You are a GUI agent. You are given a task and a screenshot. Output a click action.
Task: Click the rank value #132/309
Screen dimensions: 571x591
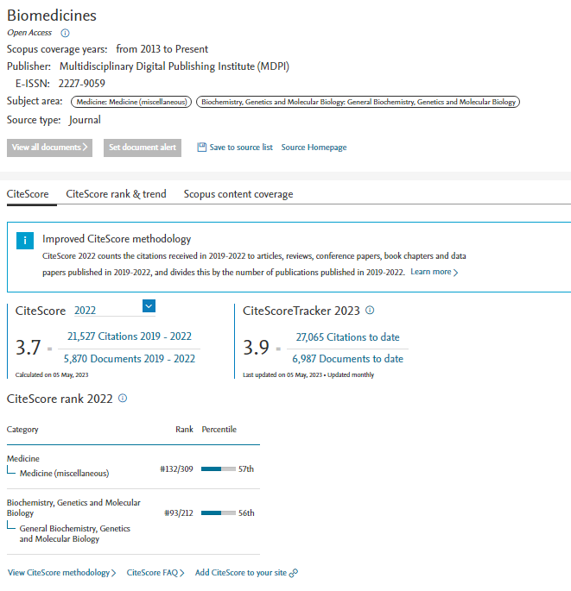tap(176, 468)
